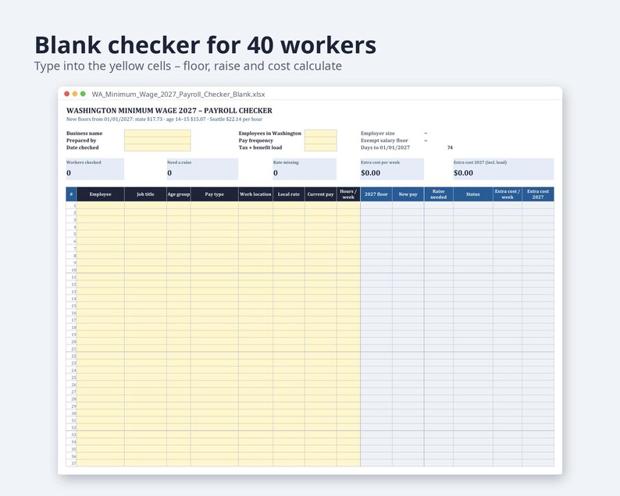The height and width of the screenshot is (496, 620).
Task: Click the # column header
Action: click(x=71, y=194)
